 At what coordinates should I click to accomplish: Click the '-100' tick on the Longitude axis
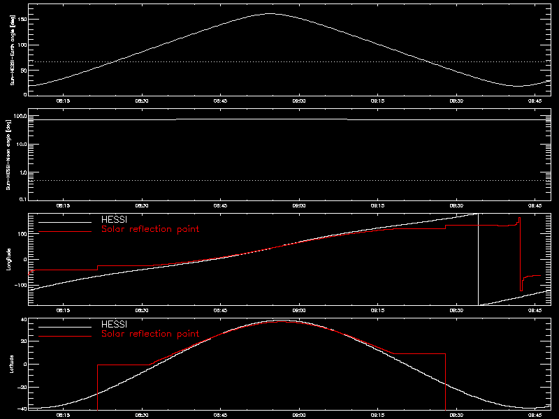(20, 285)
